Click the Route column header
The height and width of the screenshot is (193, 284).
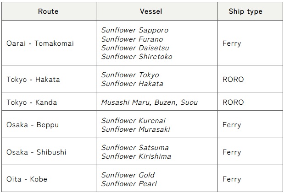[x=48, y=11]
